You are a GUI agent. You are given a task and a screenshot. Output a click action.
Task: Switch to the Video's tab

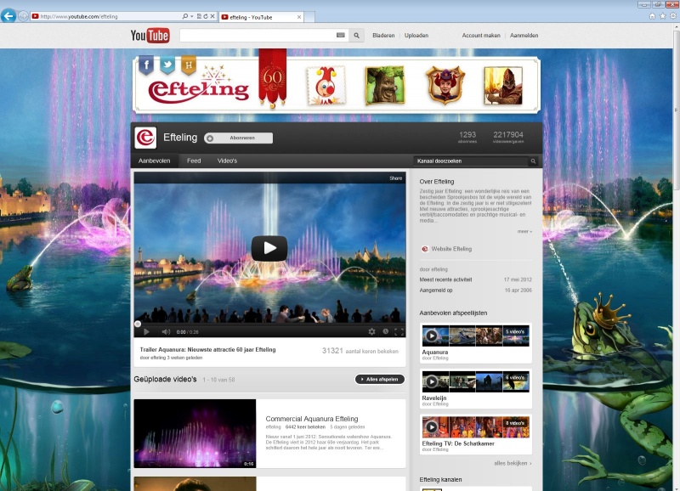click(x=227, y=161)
